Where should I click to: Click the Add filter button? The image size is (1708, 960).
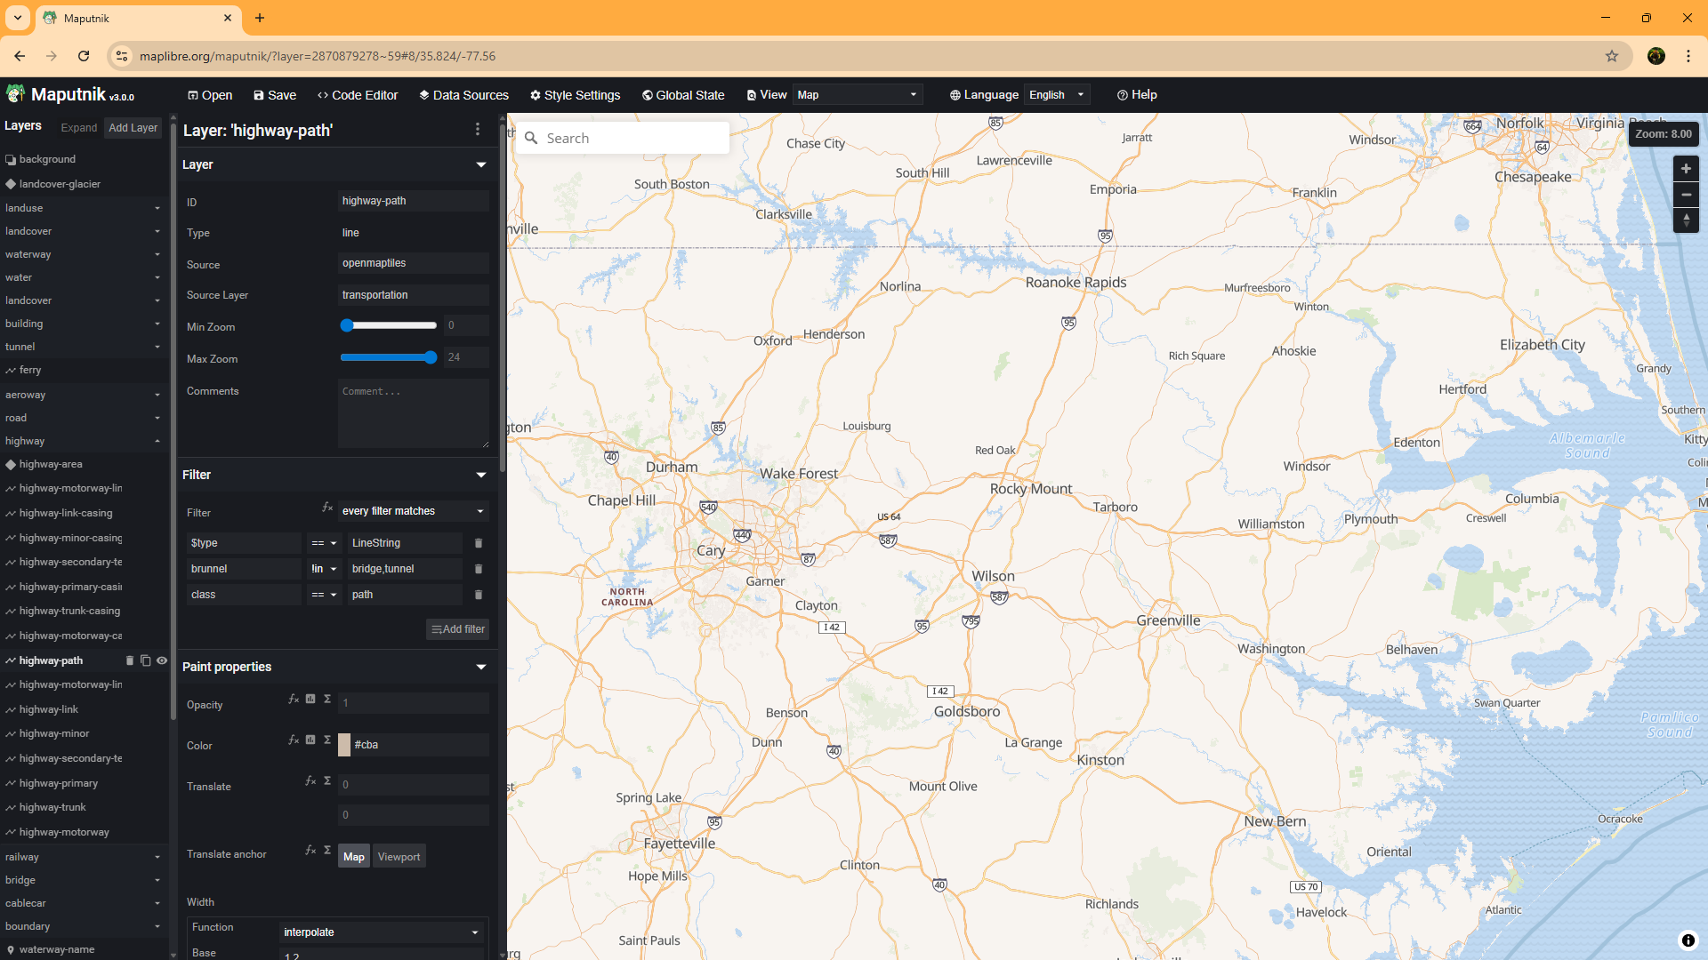(457, 628)
